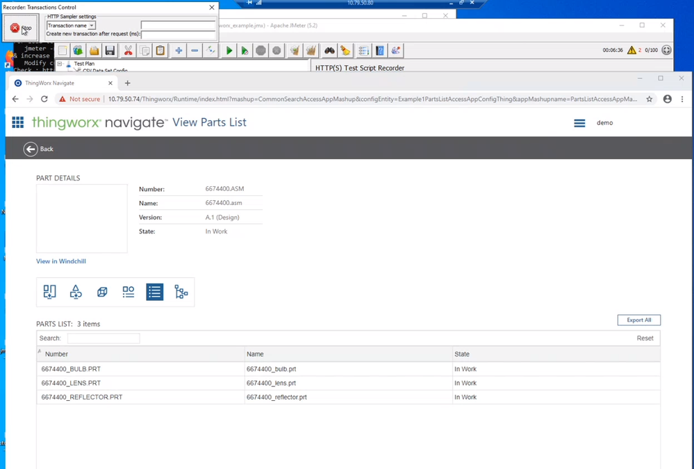
Task: Click the JMeter warning triangle error counter
Action: point(631,50)
